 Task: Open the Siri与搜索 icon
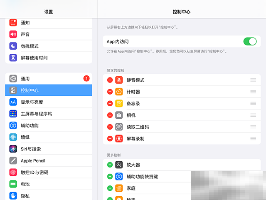point(13,149)
